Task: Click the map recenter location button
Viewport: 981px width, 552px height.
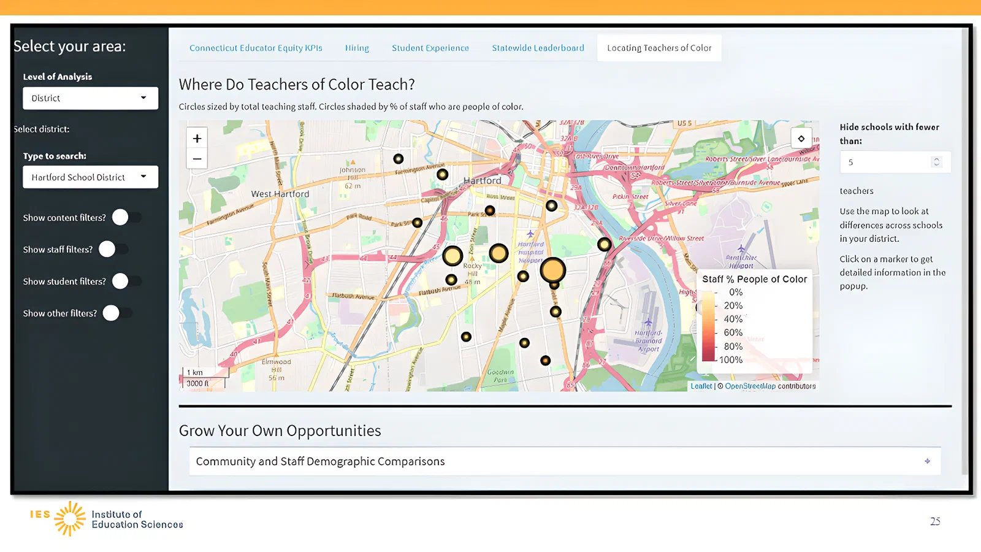Action: 801,139
